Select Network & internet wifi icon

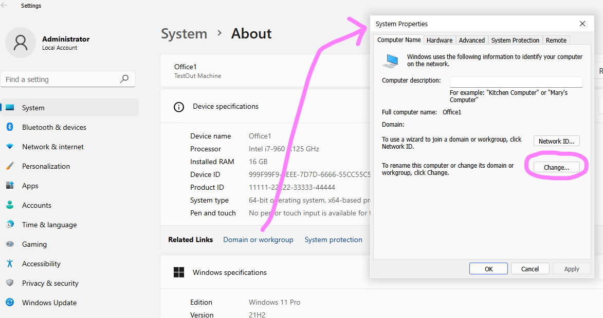10,147
